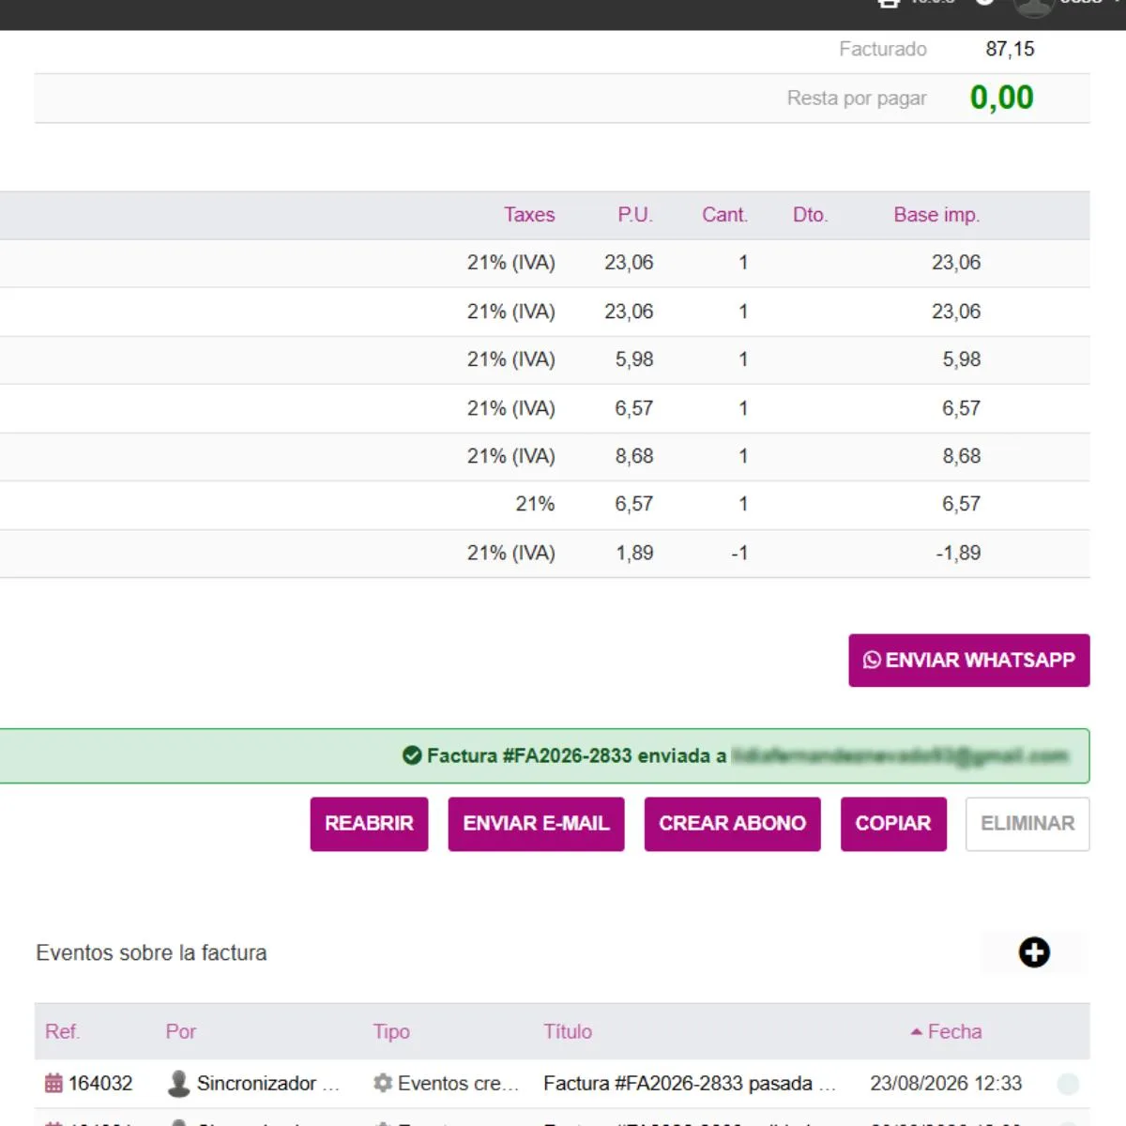This screenshot has height=1126, width=1126.
Task: Click the Resta por pagar label
Action: click(x=857, y=99)
